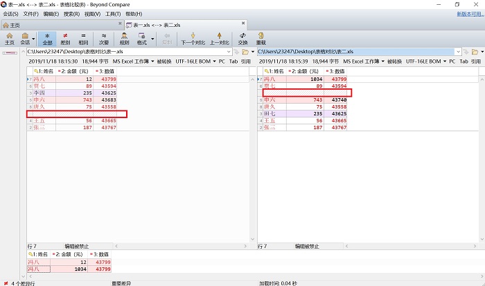Toggle the 次要 minor differences button
The image size is (485, 286).
pos(104,39)
